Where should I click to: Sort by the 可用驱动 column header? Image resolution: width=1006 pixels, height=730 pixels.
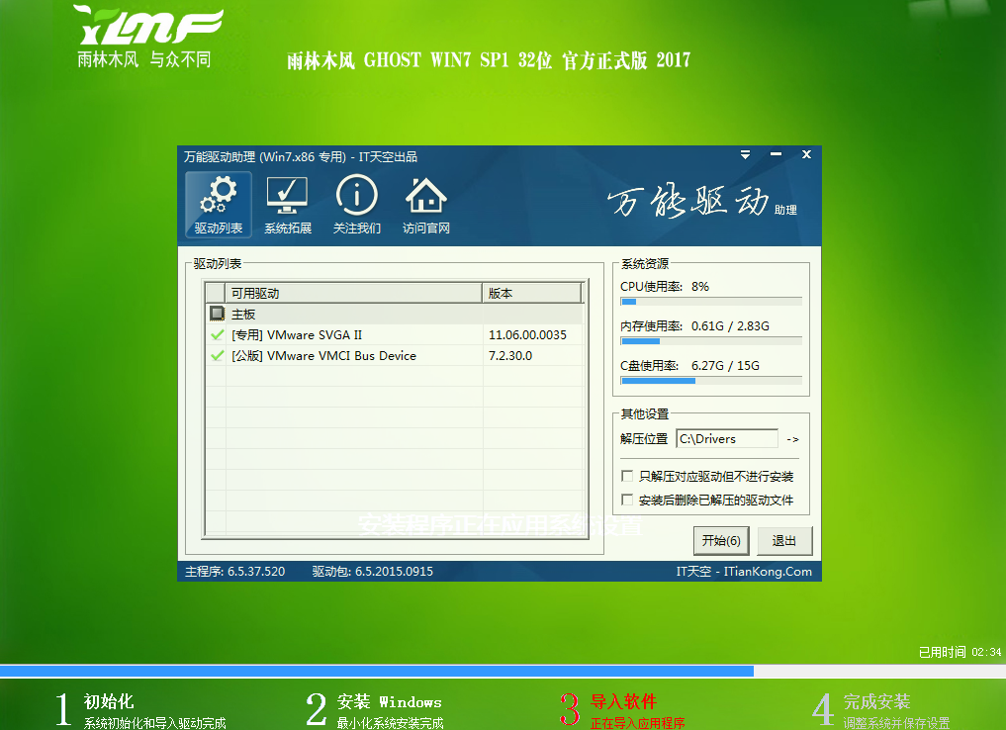pos(353,293)
